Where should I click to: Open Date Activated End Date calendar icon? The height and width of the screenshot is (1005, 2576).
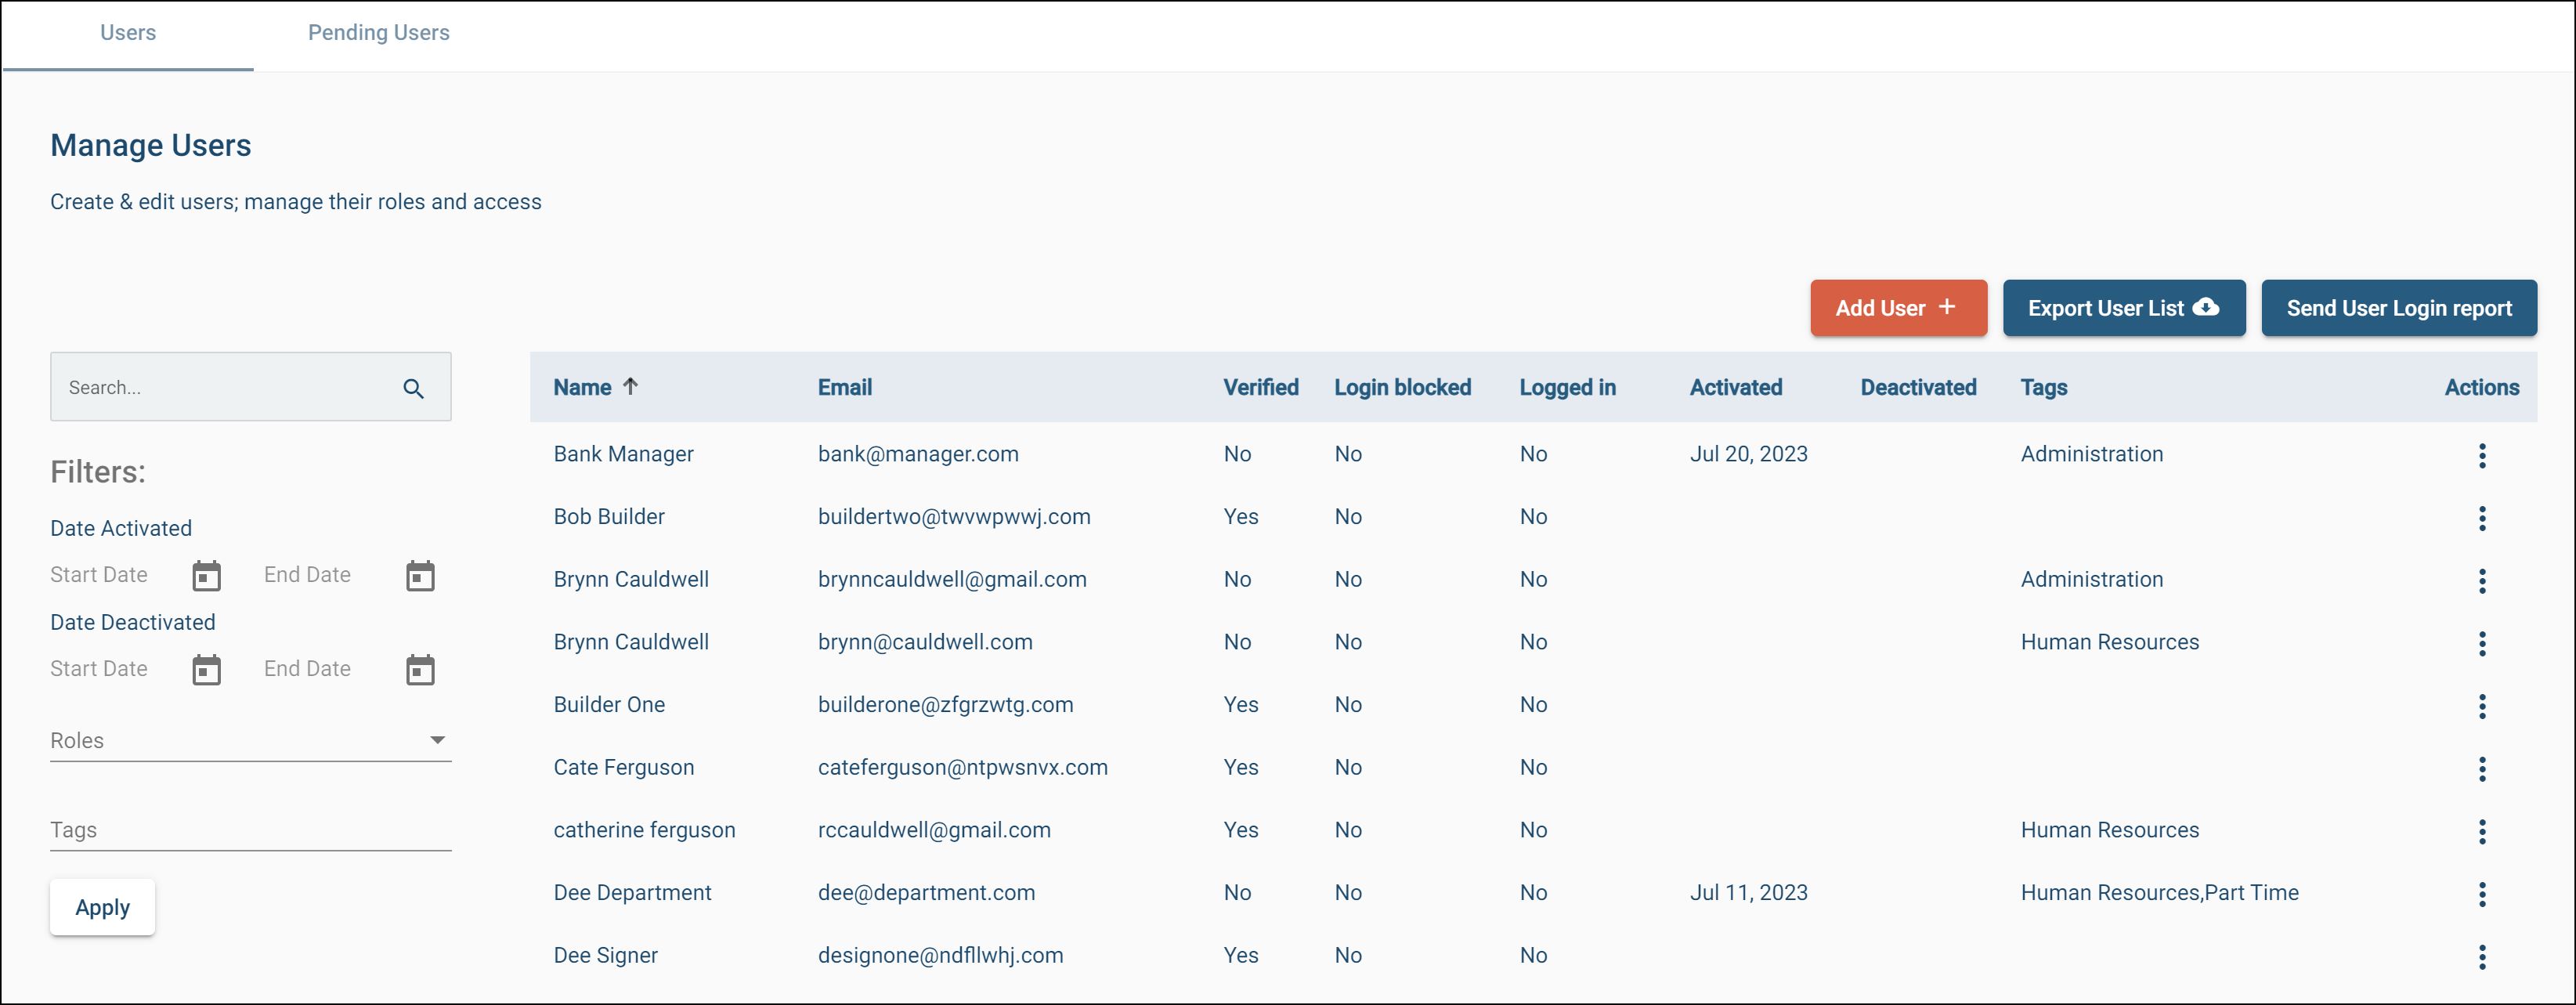coord(420,576)
